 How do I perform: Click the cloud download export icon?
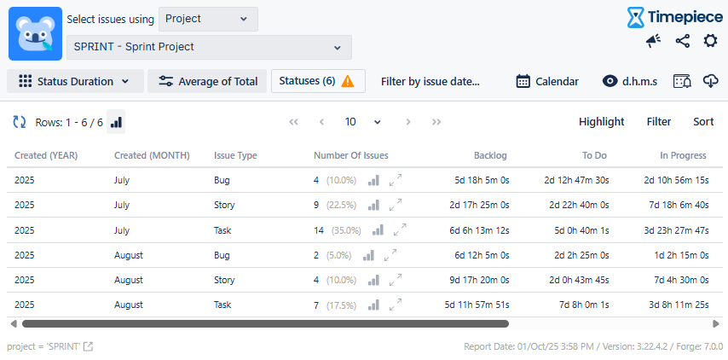[710, 81]
